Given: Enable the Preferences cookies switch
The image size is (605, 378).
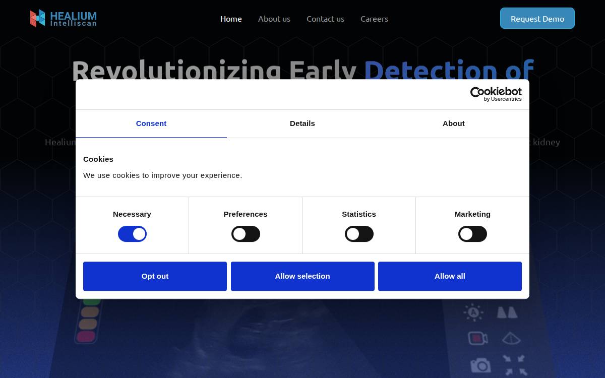Looking at the screenshot, I should (246, 234).
